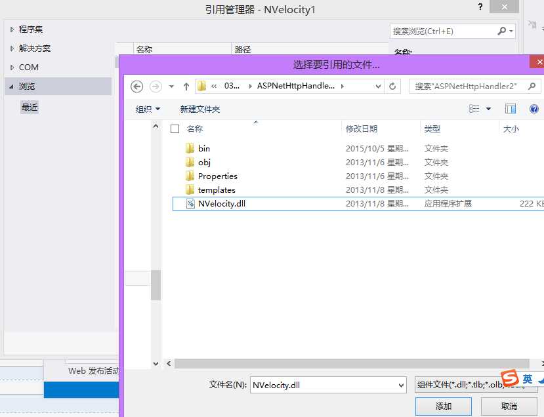Click the 添加 button
544x417 pixels.
pos(444,407)
